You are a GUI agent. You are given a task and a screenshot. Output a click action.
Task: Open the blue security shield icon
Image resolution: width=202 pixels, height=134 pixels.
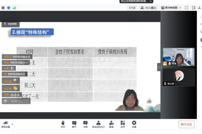pos(9,8)
